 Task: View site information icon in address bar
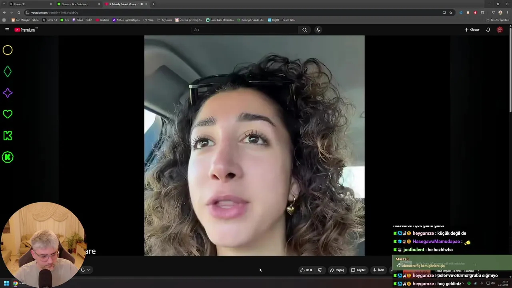coord(27,12)
